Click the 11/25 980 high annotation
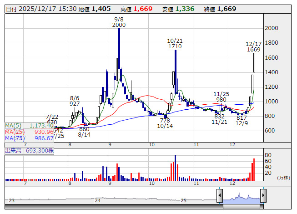 221,97
